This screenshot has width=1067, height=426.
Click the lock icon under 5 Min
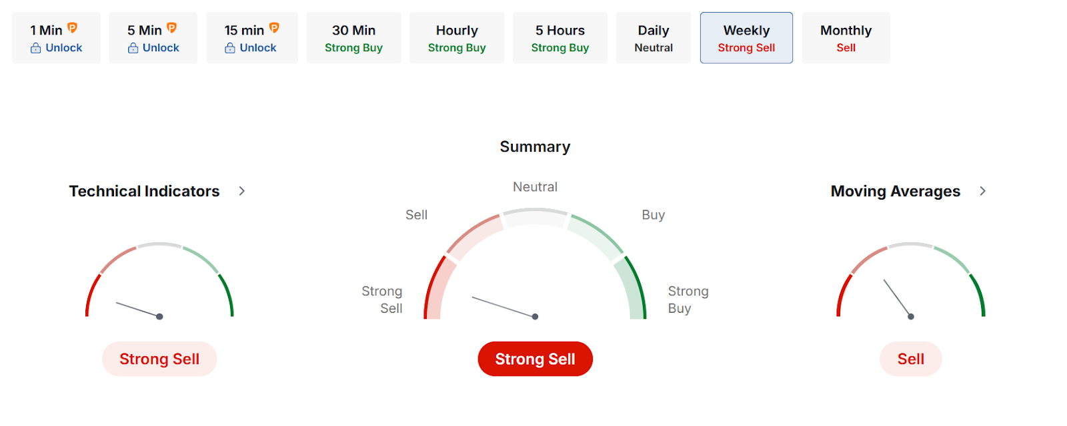click(133, 48)
